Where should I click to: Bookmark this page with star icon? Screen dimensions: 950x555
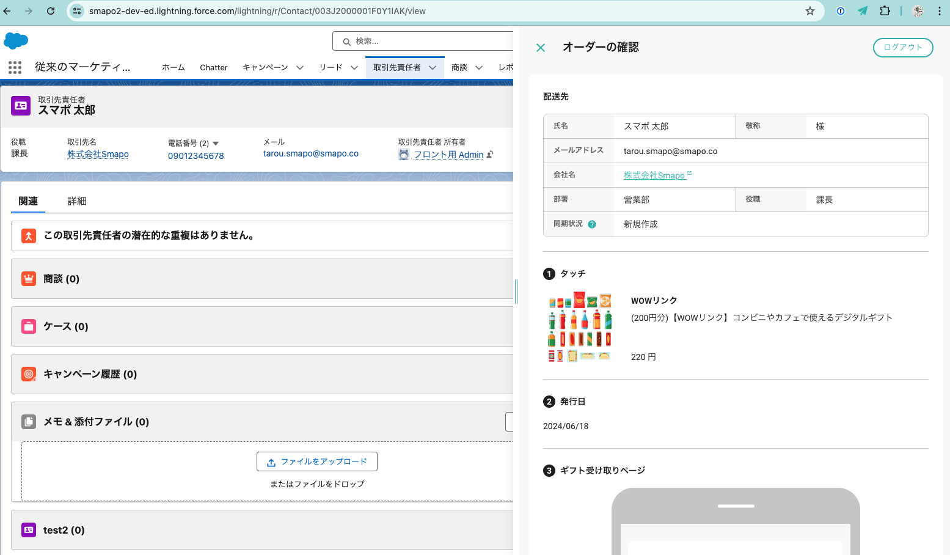pos(810,11)
